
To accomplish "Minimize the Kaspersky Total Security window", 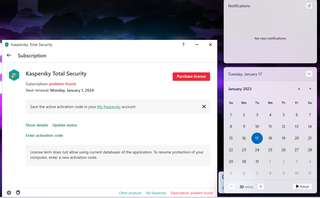I will click(x=197, y=45).
